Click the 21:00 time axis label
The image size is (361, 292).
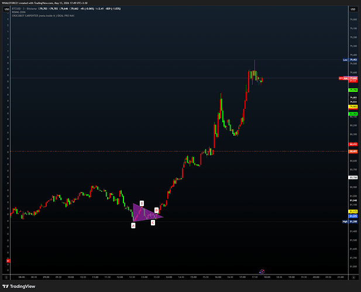point(341,277)
